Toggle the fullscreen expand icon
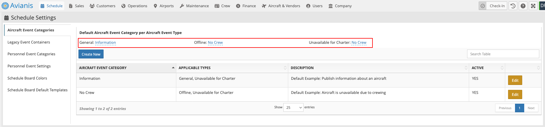 [x=533, y=6]
